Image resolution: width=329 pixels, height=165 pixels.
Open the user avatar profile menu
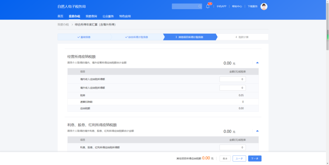click(264, 6)
